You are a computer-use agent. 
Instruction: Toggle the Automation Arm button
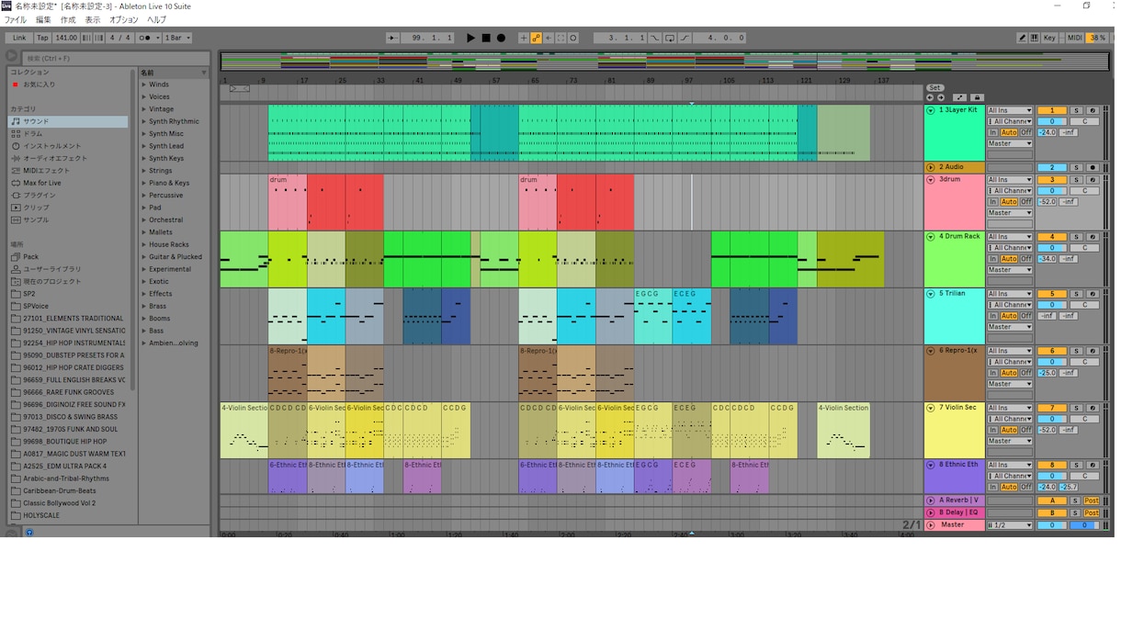tap(536, 39)
